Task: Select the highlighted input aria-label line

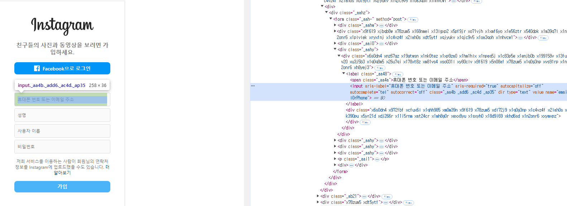Action: 408,92
